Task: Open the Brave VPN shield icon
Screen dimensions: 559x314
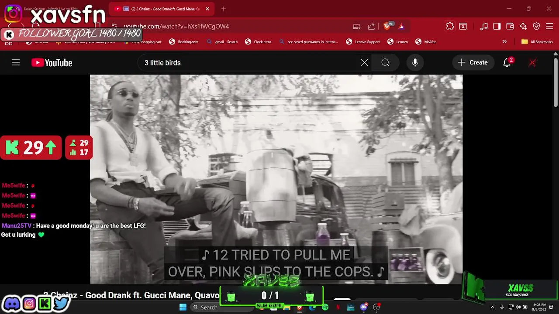Action: (x=536, y=26)
